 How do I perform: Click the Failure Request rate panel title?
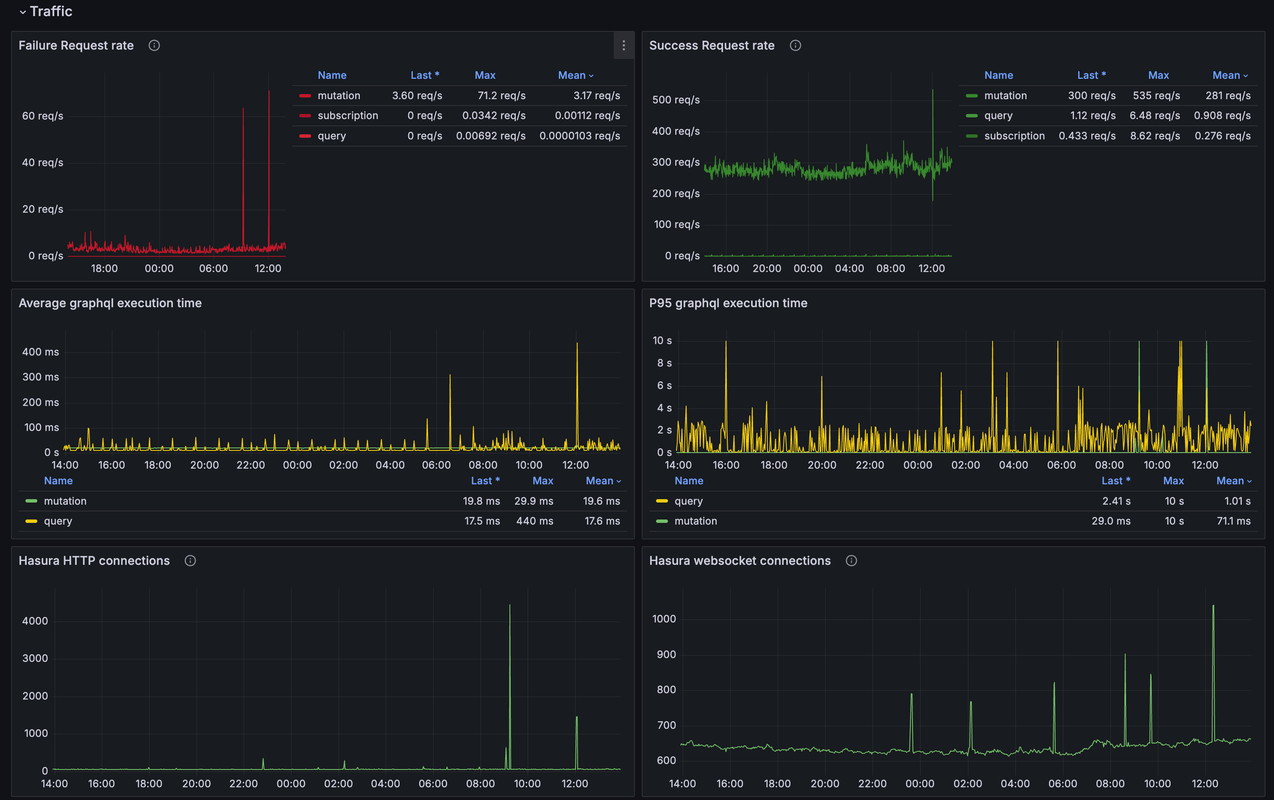(76, 45)
